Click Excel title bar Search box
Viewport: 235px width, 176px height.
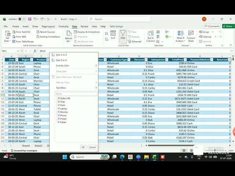tap(119, 19)
